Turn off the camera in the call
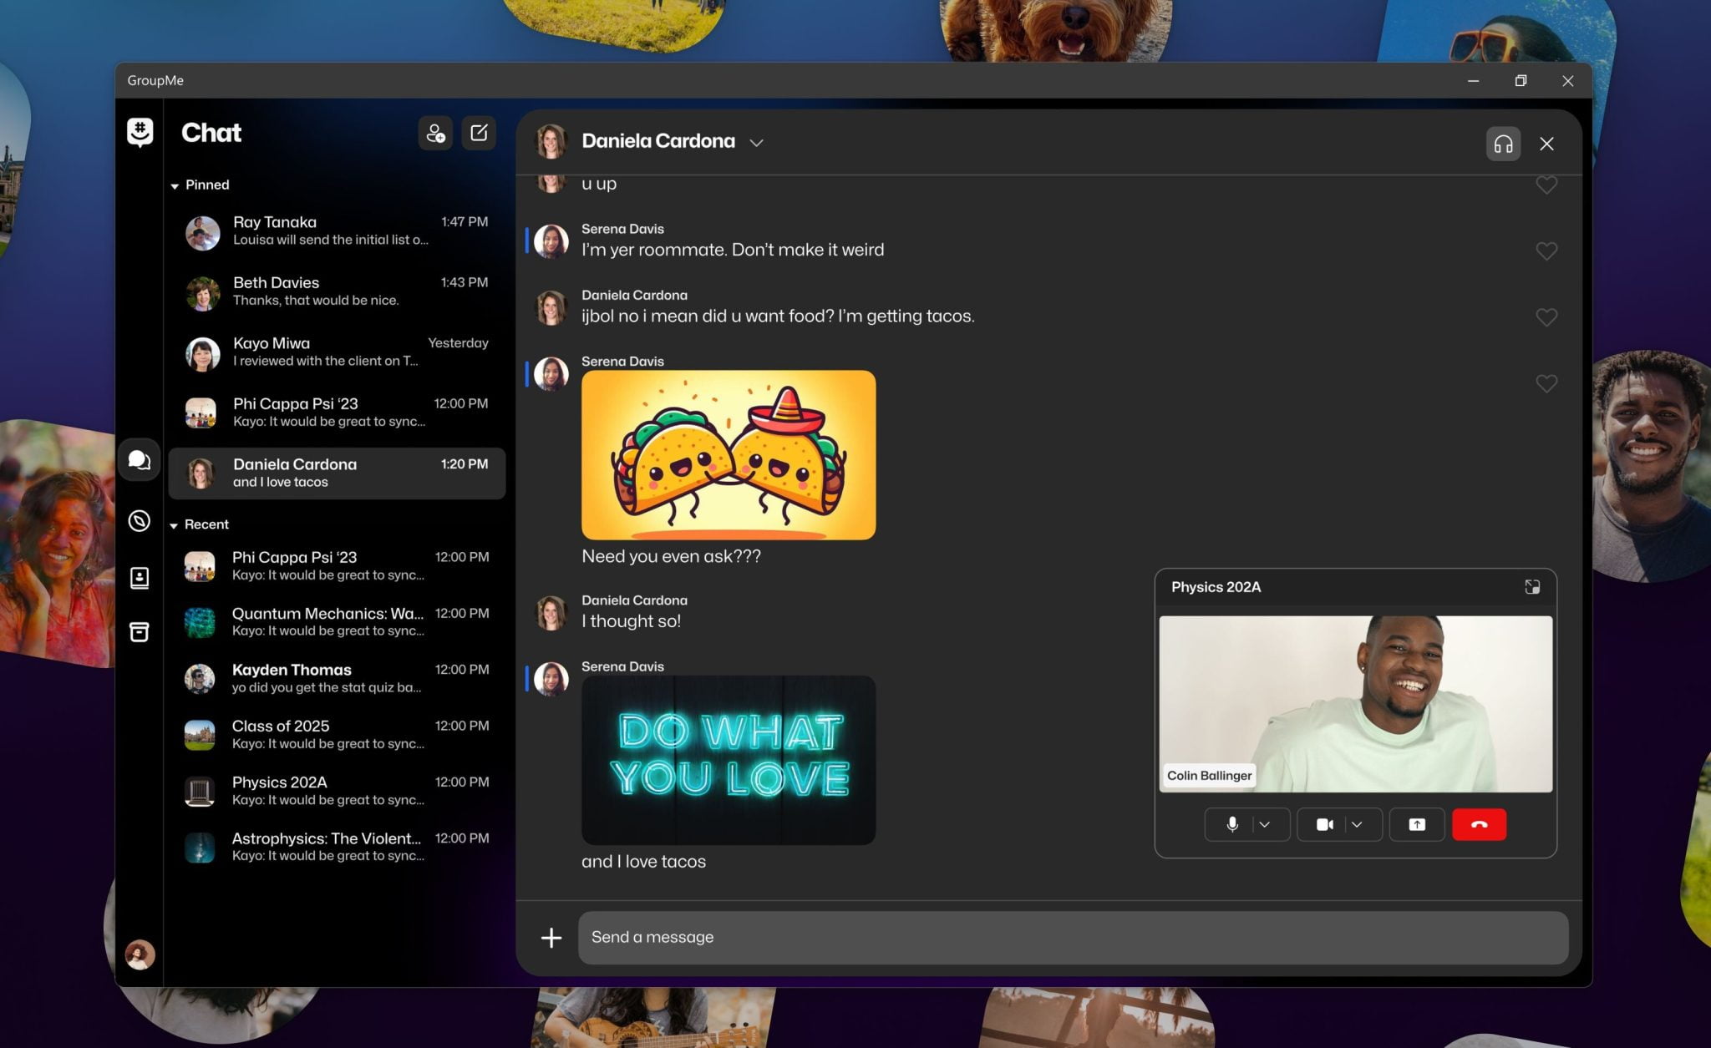 pos(1324,824)
